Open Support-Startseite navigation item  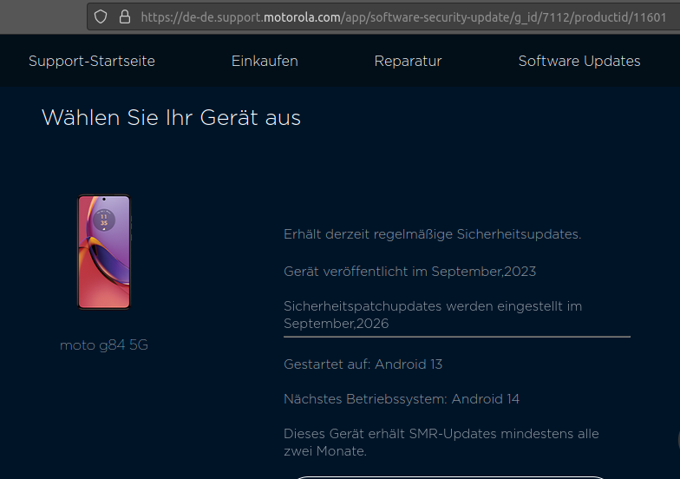coord(92,61)
